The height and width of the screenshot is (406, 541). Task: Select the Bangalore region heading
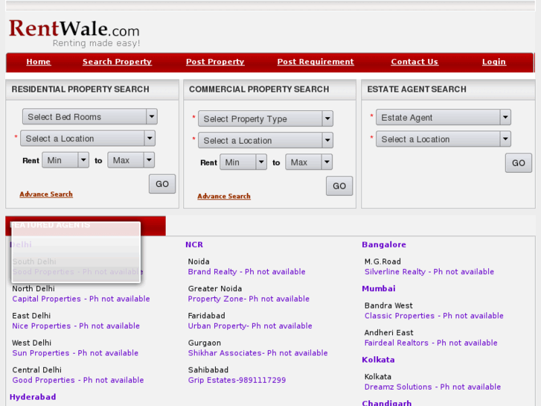pyautogui.click(x=384, y=244)
